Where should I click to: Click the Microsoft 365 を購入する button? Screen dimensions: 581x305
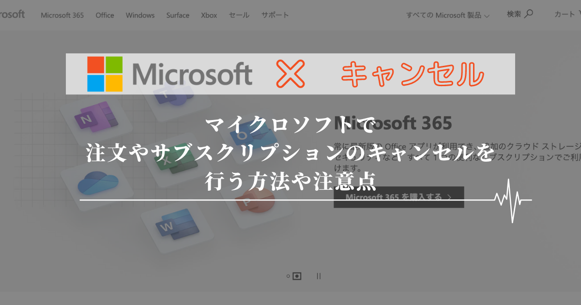tap(398, 197)
